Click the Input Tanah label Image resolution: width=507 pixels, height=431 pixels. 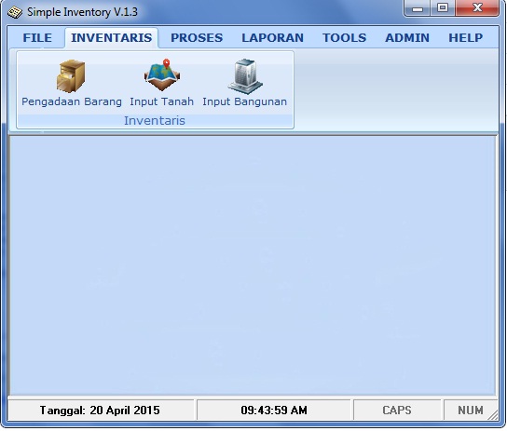point(161,101)
